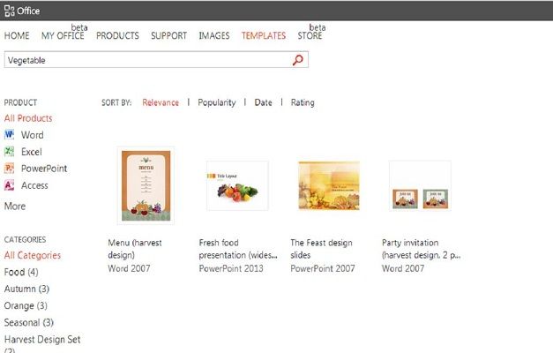
Task: Click PowerPoint 2013 label under Fresh food
Action: pos(231,268)
